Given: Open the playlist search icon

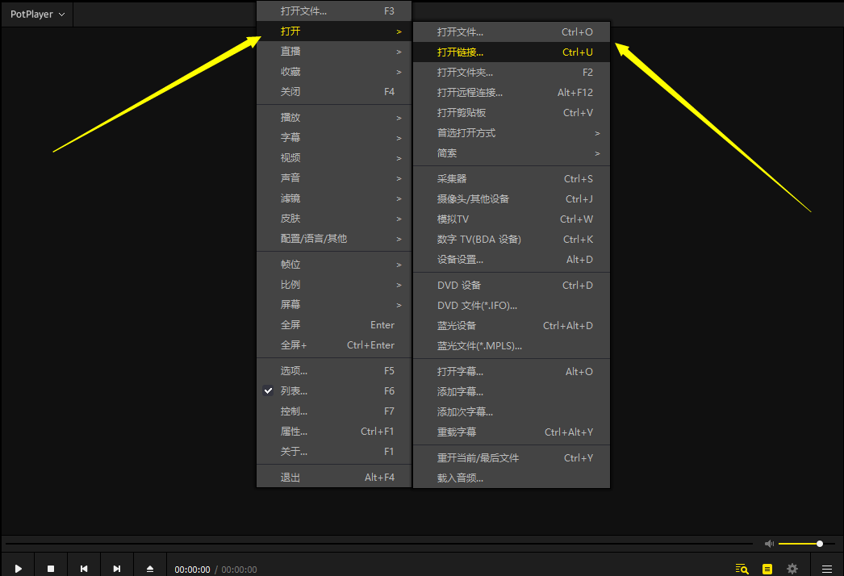Looking at the screenshot, I should click(742, 569).
